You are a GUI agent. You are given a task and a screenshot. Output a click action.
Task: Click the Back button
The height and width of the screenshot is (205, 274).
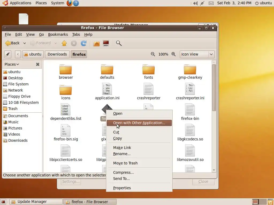(12, 43)
